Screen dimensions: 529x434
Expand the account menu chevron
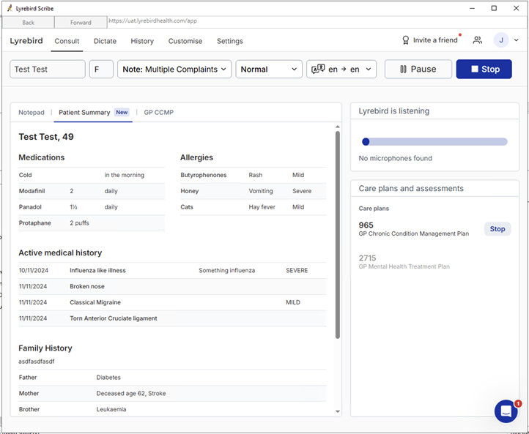[517, 40]
